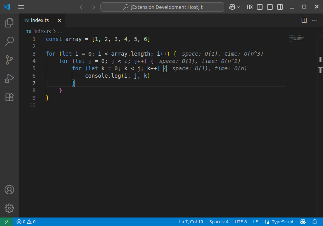Click line number 3 in the gutter

click(34, 54)
